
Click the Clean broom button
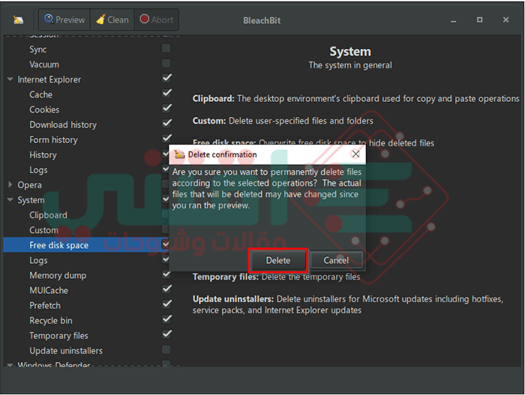[112, 19]
